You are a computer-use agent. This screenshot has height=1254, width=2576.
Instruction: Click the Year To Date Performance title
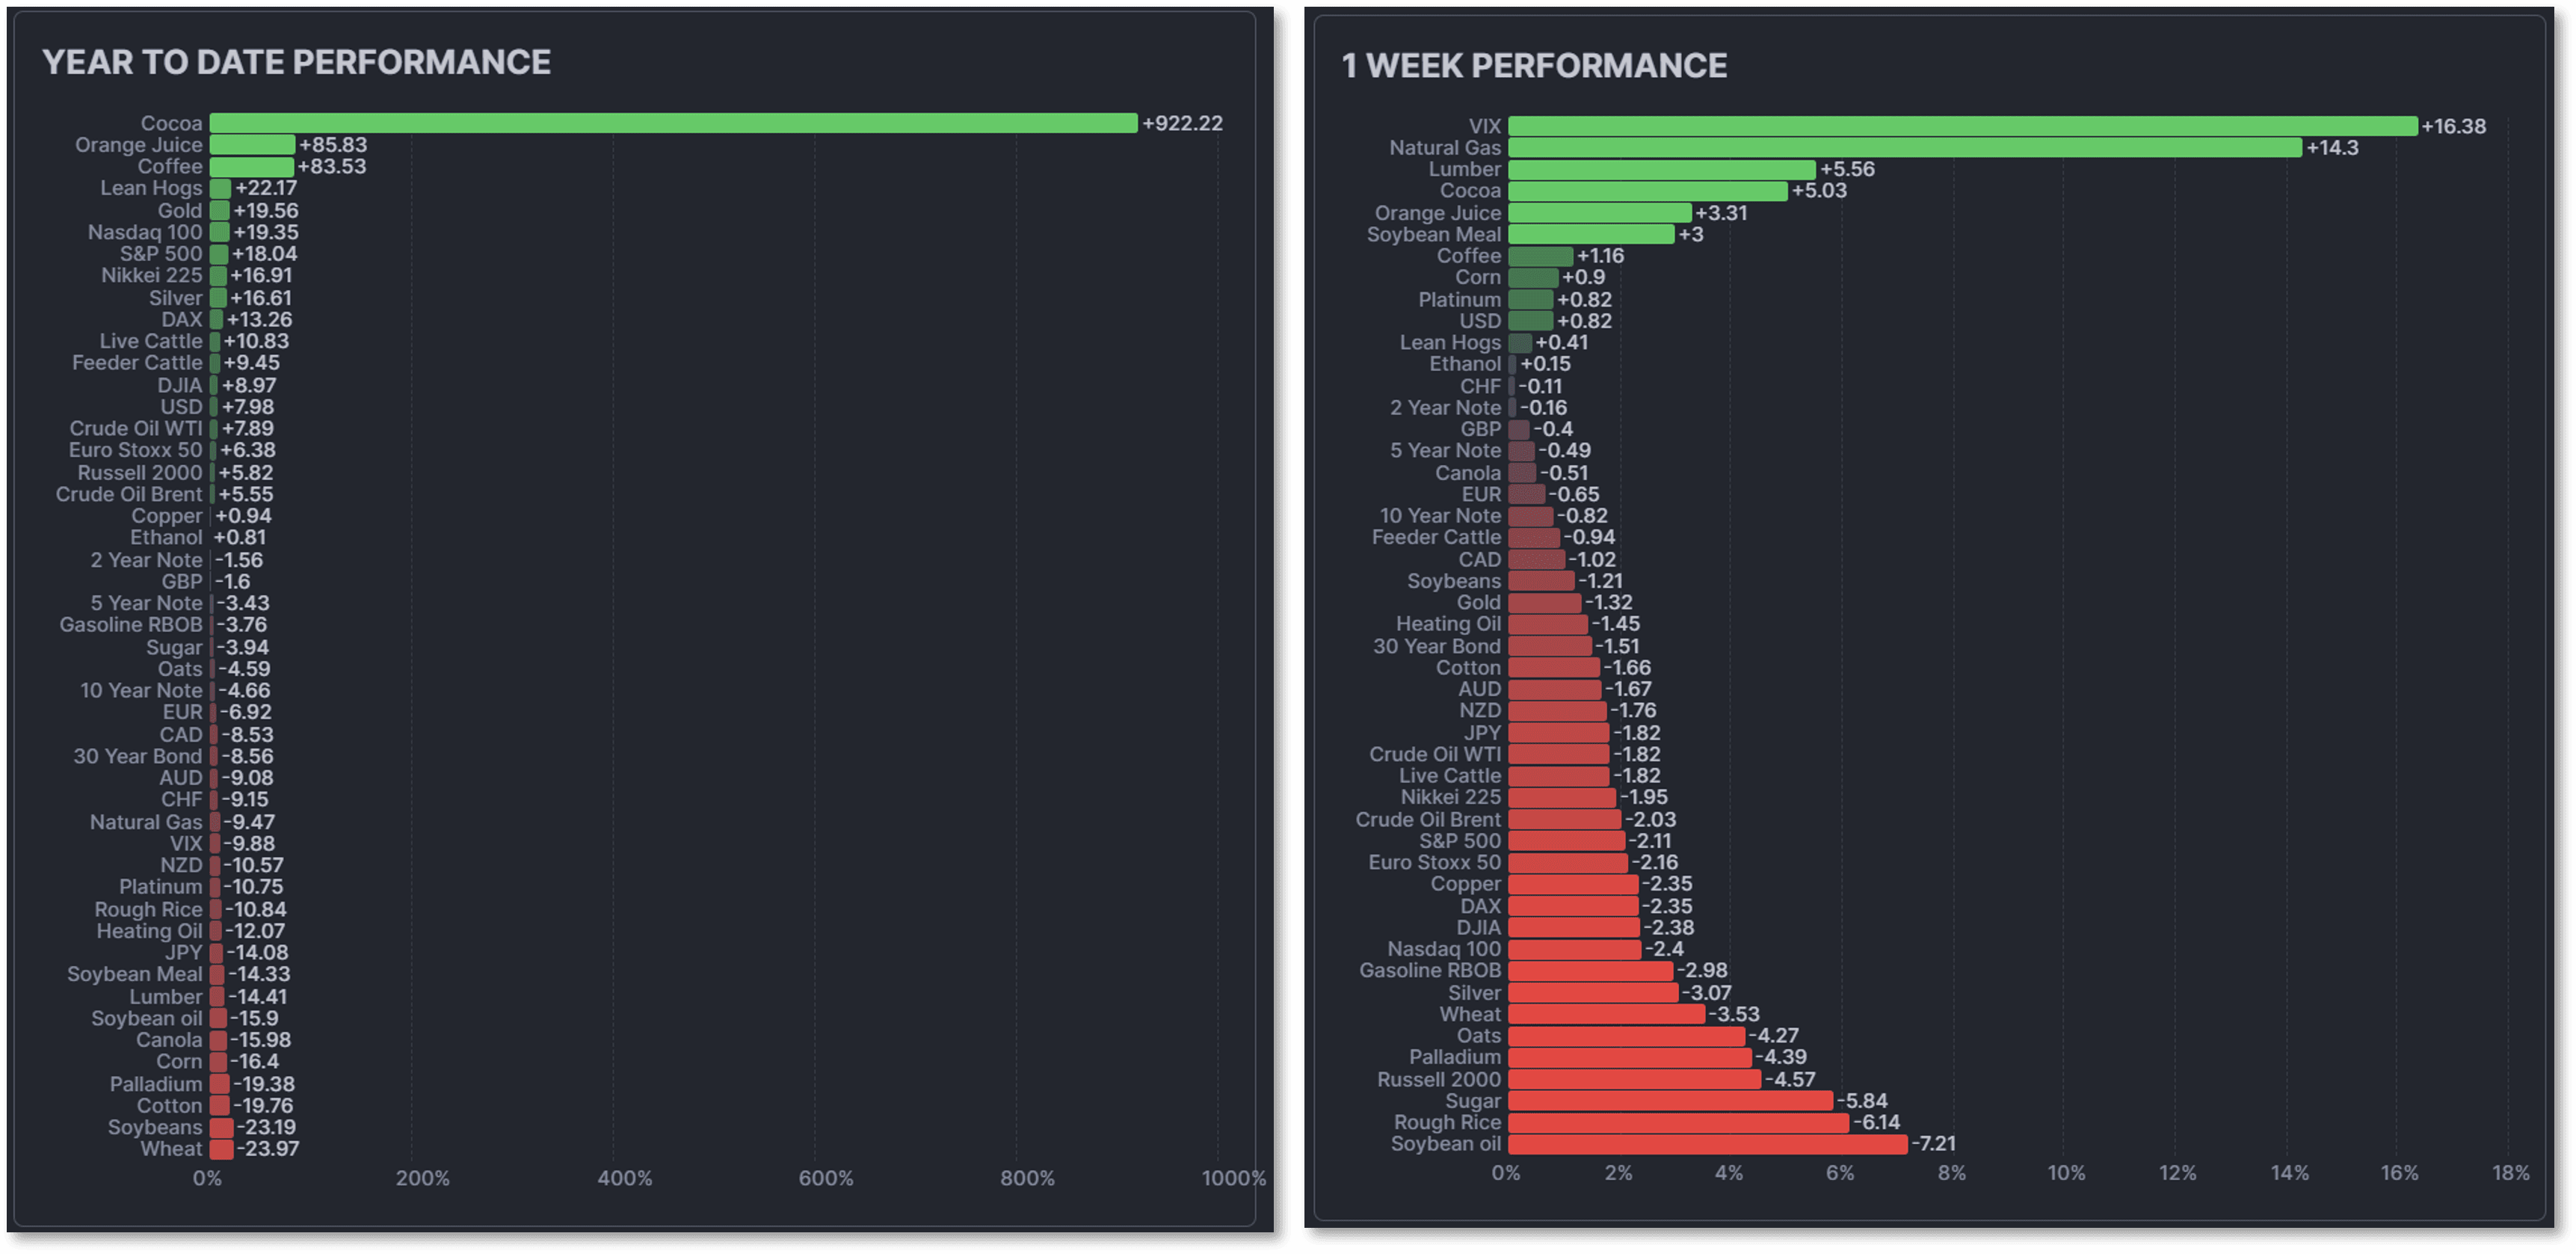click(296, 62)
